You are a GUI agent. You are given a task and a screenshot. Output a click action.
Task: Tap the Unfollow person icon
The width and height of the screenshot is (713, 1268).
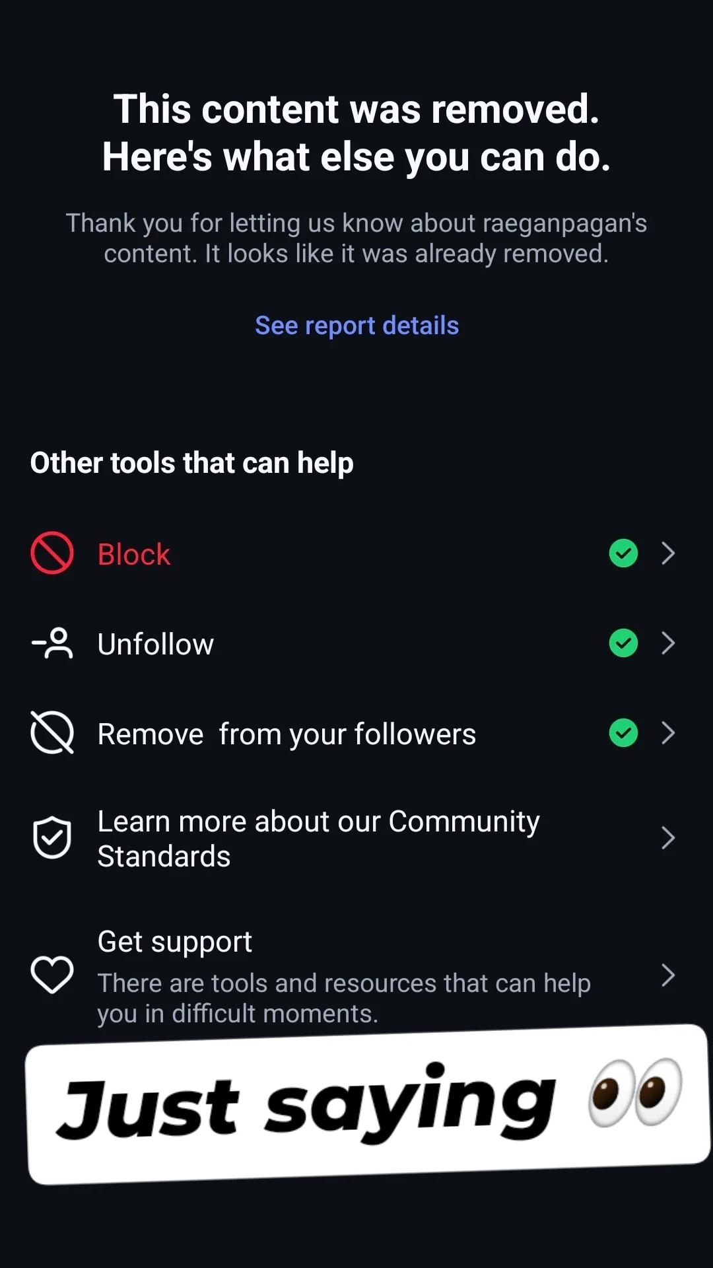(x=52, y=643)
